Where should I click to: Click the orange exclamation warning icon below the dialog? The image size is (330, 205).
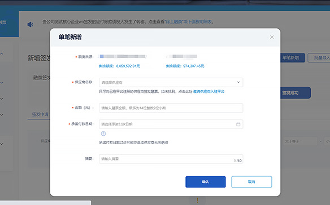coord(197,200)
